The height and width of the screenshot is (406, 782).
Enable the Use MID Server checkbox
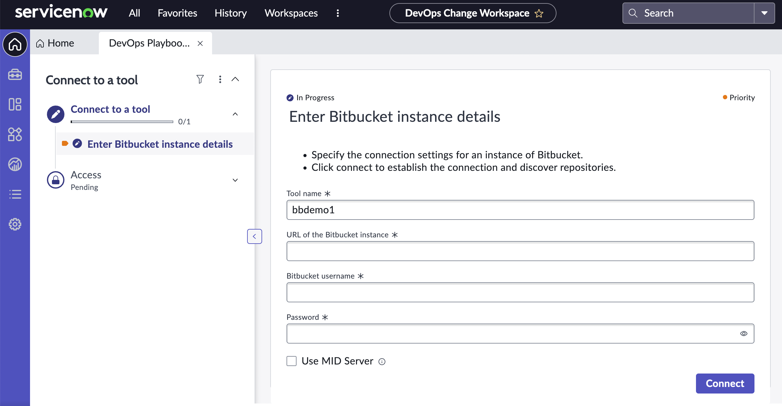click(x=292, y=361)
